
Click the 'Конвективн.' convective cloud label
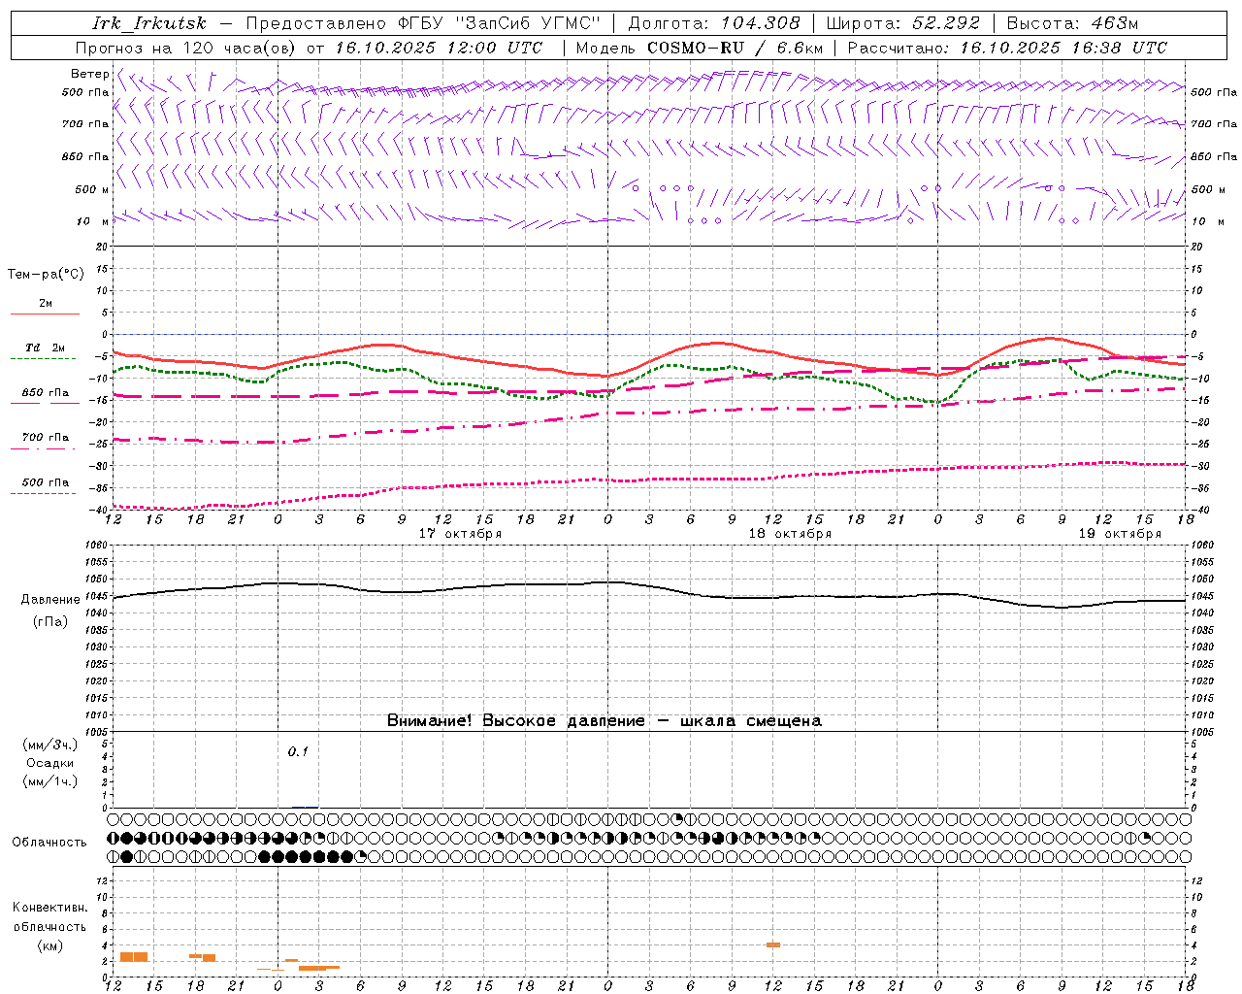49,908
